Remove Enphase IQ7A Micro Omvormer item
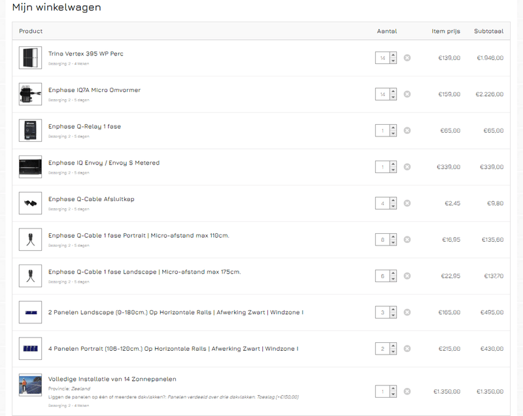 (407, 94)
